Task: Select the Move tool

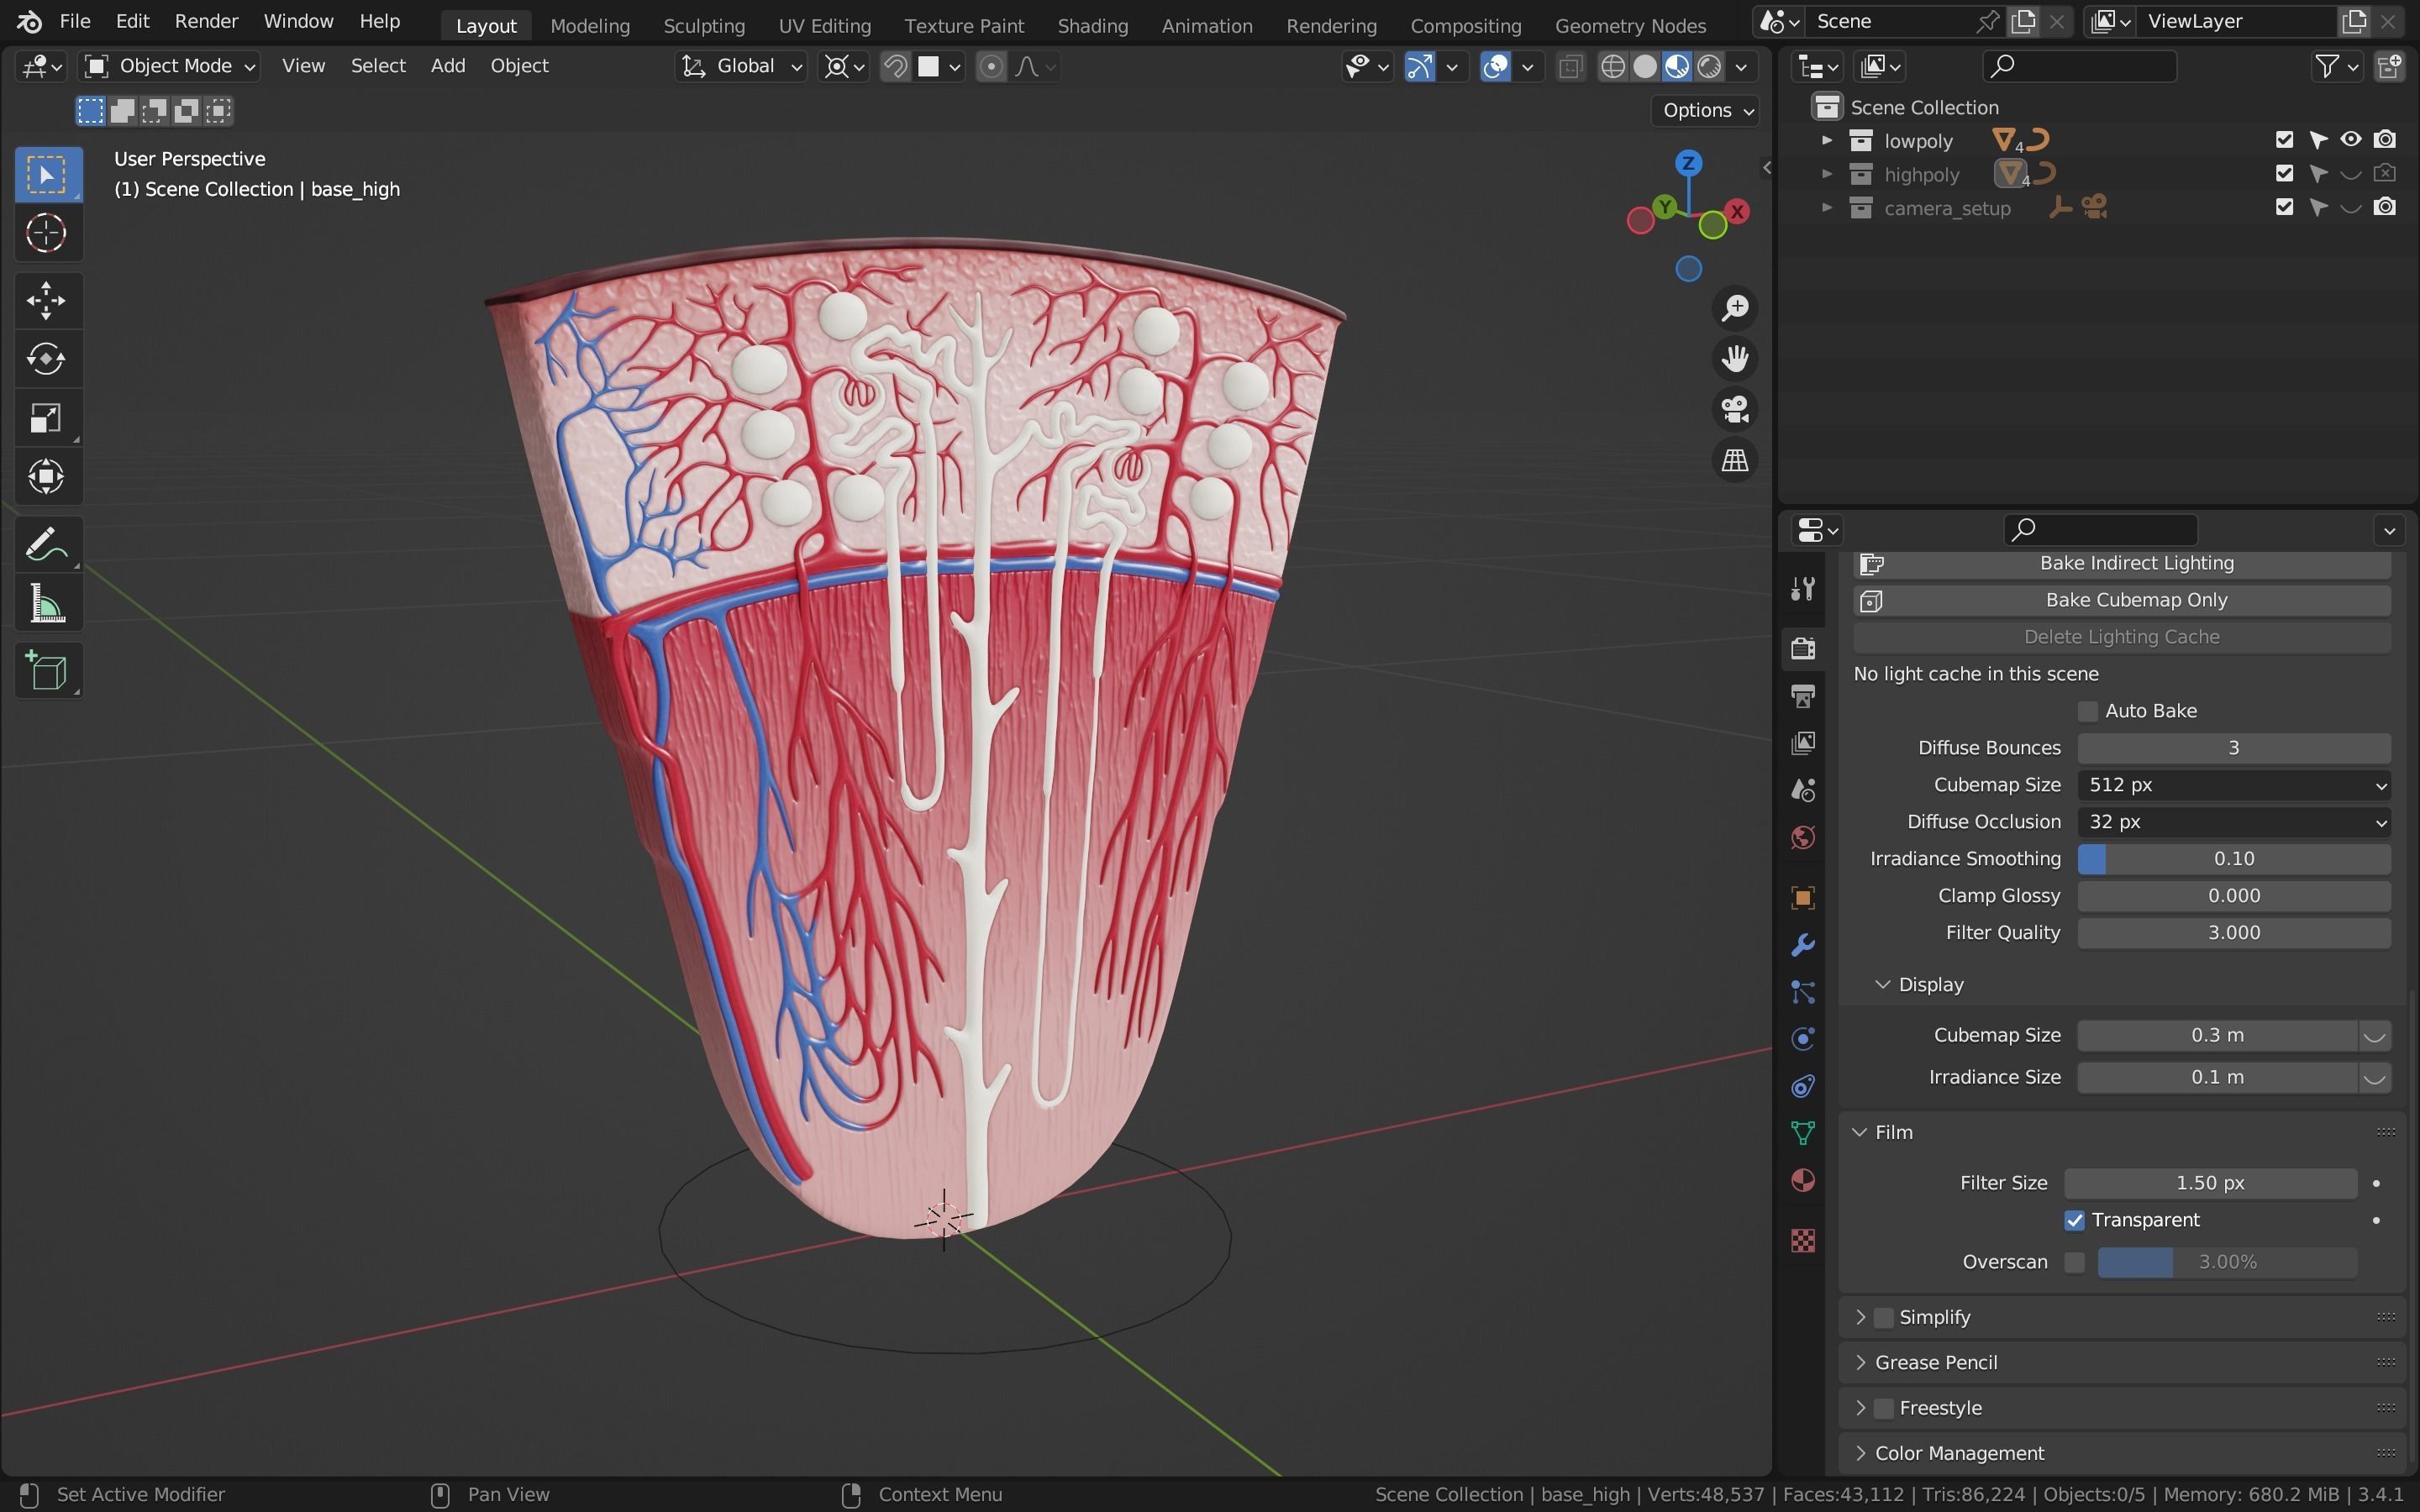Action: pyautogui.click(x=46, y=300)
